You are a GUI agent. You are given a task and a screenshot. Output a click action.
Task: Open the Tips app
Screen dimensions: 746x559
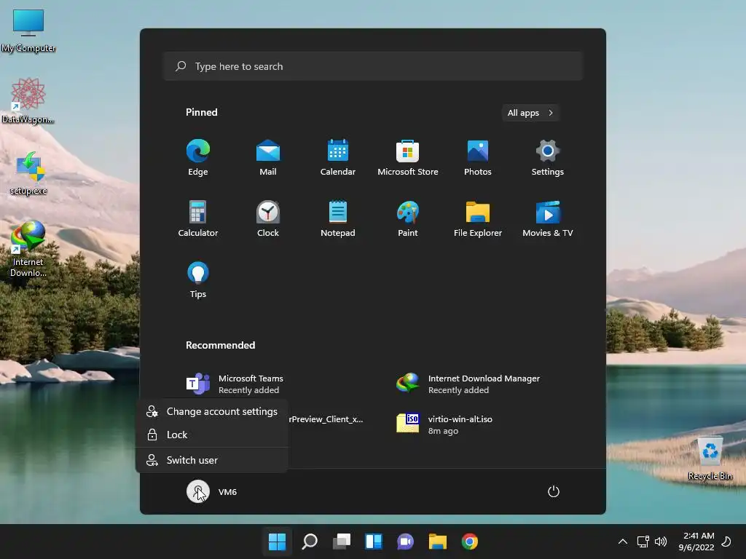point(198,280)
